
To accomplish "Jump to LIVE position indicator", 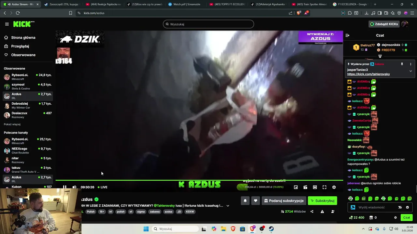I will (x=103, y=187).
